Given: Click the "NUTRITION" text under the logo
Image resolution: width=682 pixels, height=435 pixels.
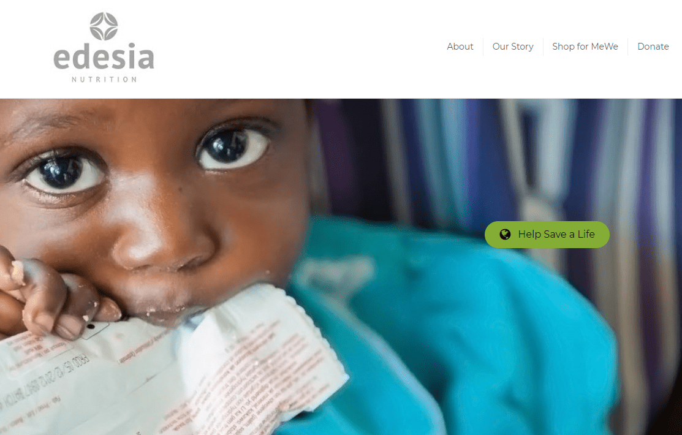Looking at the screenshot, I should [104, 79].
